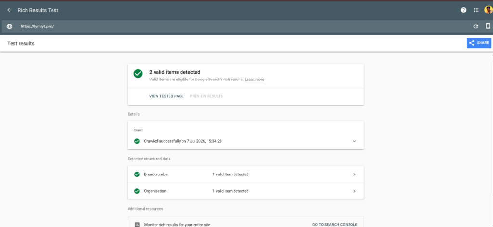This screenshot has height=227, width=493.
Task: Click the 2 valid items detected heading
Action: coord(174,72)
